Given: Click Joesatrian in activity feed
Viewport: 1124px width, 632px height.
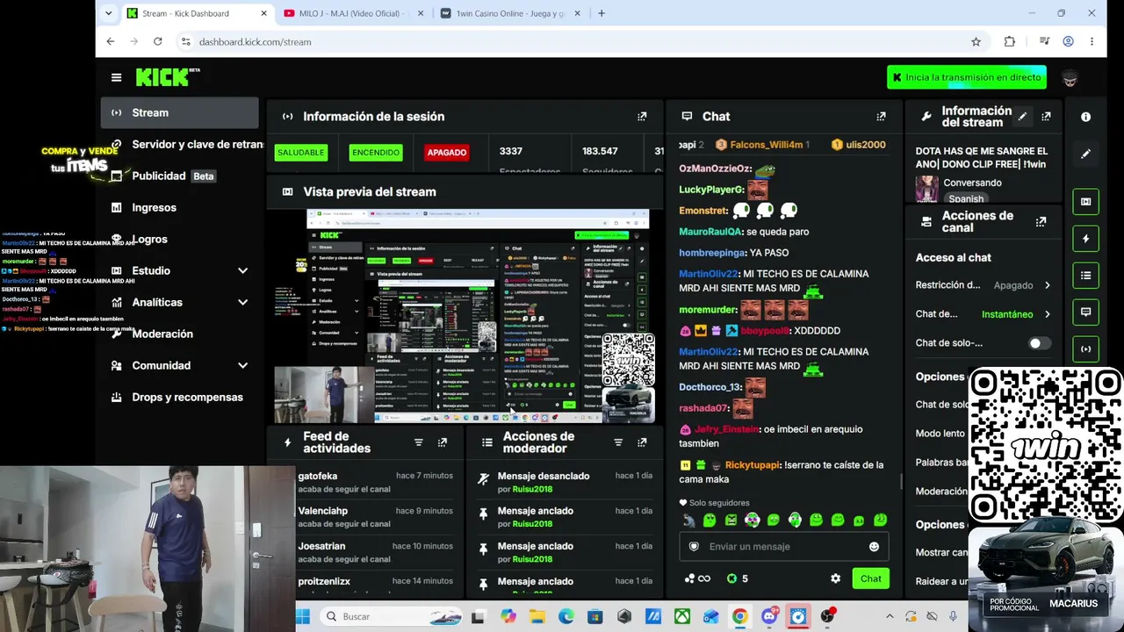Looking at the screenshot, I should [x=321, y=546].
